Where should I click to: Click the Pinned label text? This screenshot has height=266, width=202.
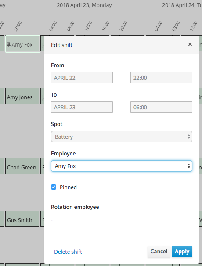pos(68,187)
